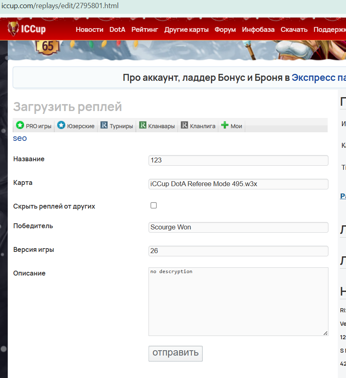Click the ICCup logo icon
The width and height of the screenshot is (346, 378).
click(x=14, y=29)
